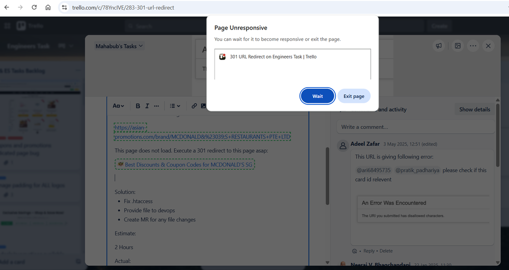Viewport: 509px width, 270px height.
Task: Open card actions three-dot menu
Action: (x=473, y=46)
